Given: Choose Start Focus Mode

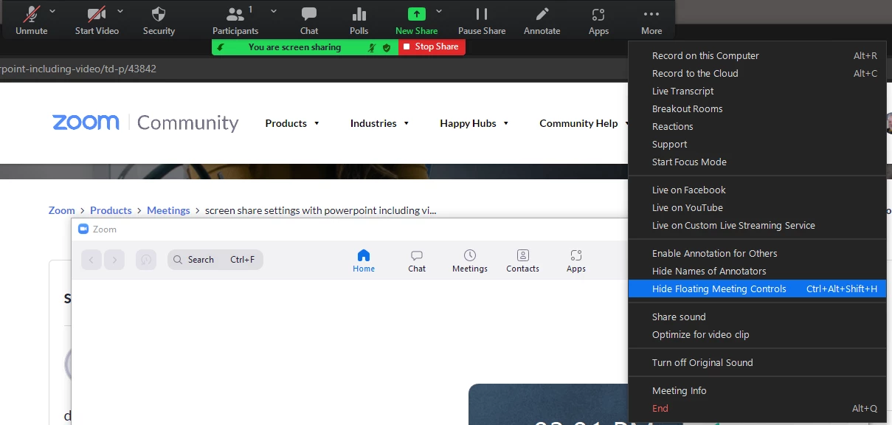Looking at the screenshot, I should [x=757, y=162].
